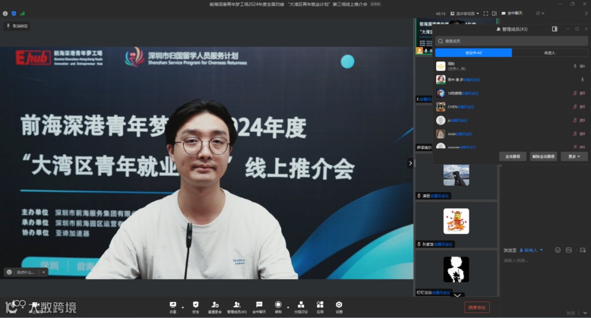The width and height of the screenshot is (591, 318).
Task: Open Breakout rooms (分组讨论) icon
Action: pyautogui.click(x=301, y=307)
